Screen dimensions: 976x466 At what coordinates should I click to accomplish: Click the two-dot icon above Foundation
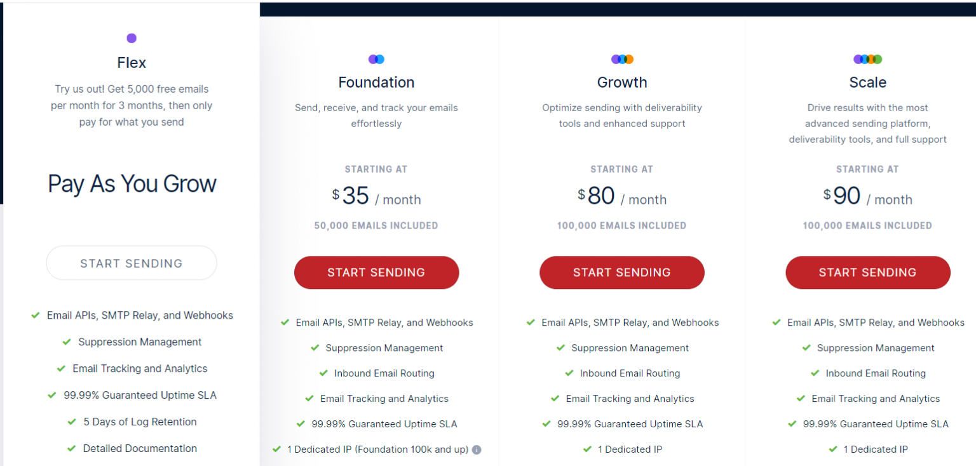coord(376,58)
